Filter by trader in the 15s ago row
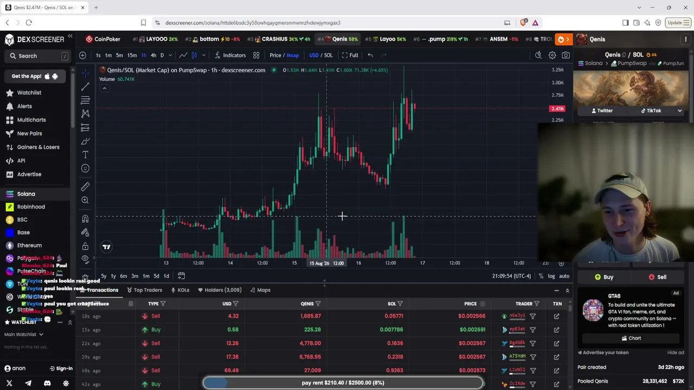This screenshot has width=694, height=390. [532, 330]
